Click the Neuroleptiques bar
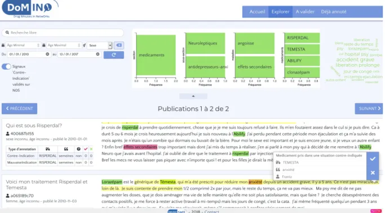385x213 pixels. [x=205, y=43]
